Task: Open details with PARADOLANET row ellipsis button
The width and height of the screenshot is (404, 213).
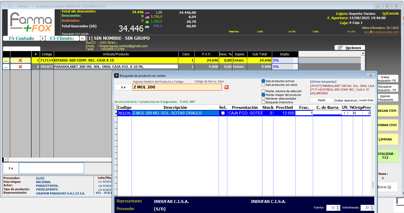Action: coord(6,67)
